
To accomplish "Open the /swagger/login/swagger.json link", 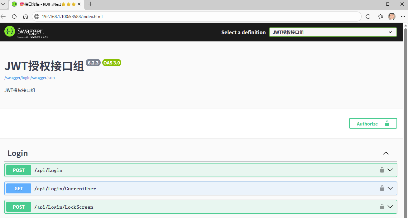I will tap(30, 78).
